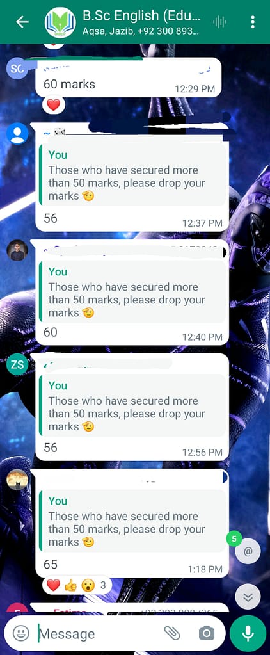Open quoted message in the 65 marks reply
270x655 pixels.
click(x=132, y=521)
